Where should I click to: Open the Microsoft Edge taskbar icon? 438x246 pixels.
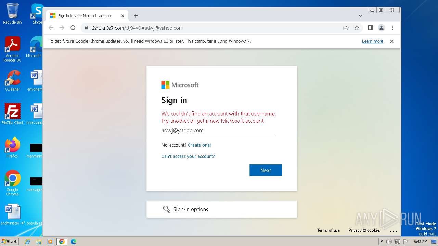[74, 242]
